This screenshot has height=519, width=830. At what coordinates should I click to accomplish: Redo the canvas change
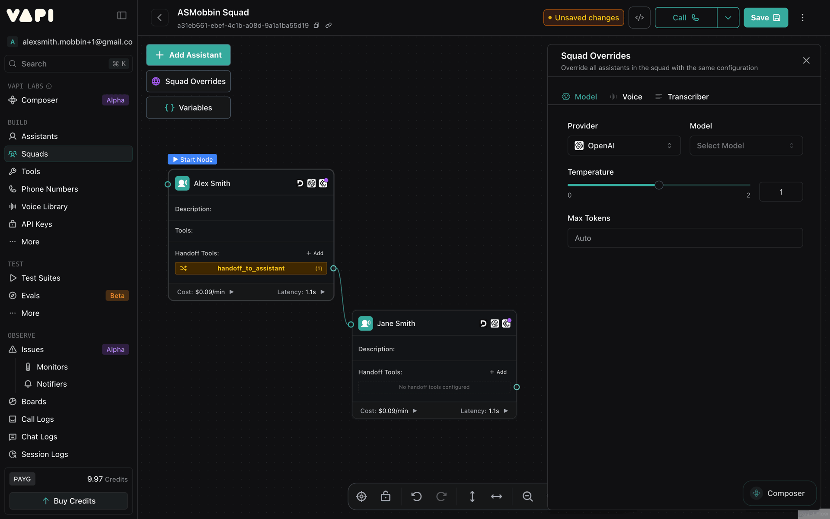[x=441, y=497]
